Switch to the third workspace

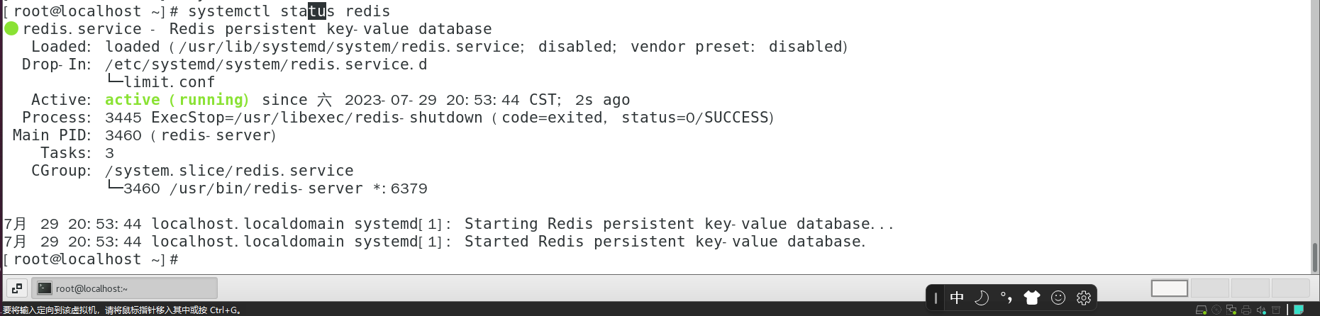[1250, 288]
